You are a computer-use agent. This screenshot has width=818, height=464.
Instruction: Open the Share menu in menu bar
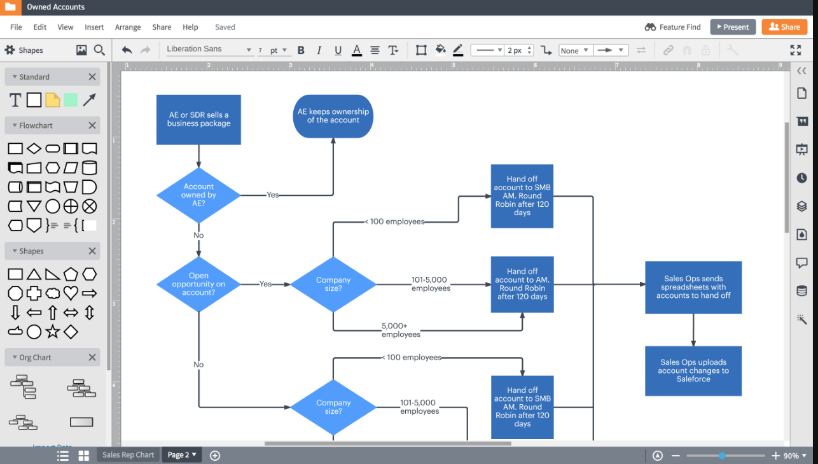click(x=162, y=27)
